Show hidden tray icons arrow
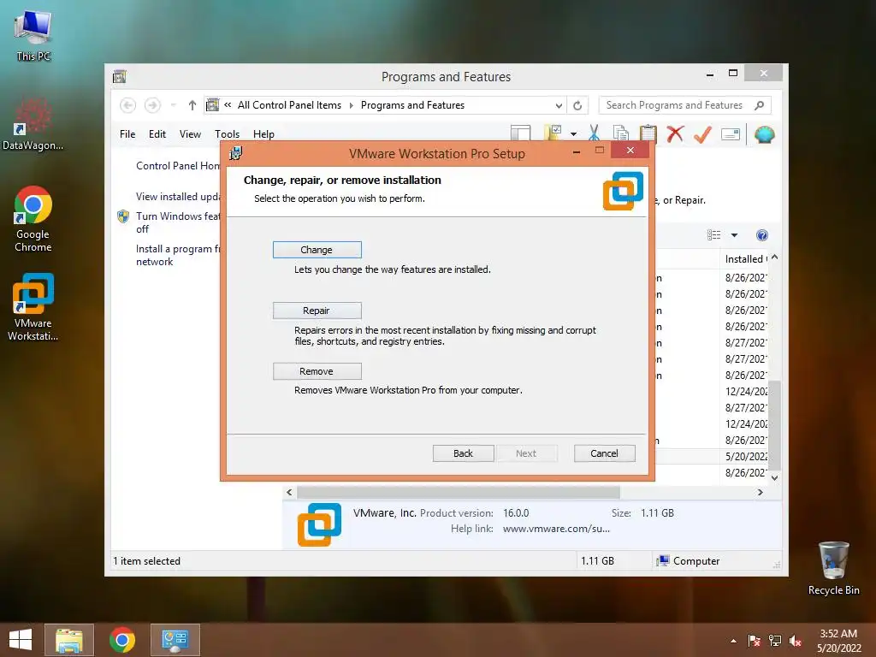 [733, 641]
